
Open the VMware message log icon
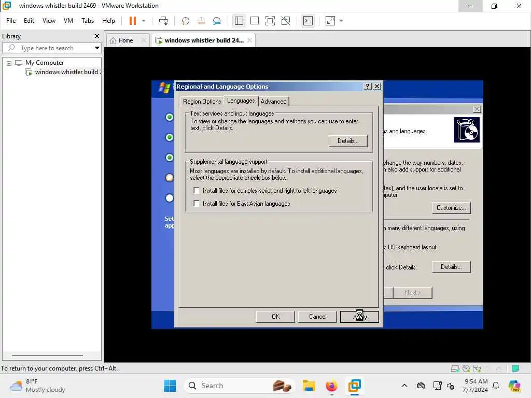point(515,368)
